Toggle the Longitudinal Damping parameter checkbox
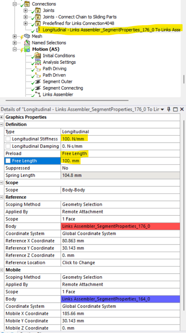 (x=8, y=146)
